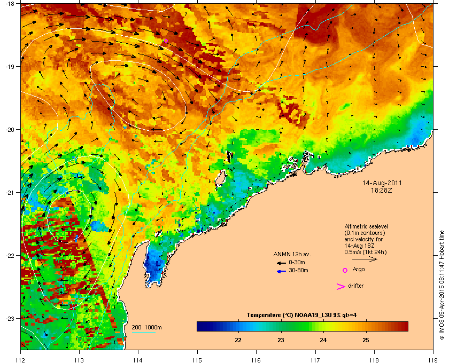Click the ANMN 12h av. label

pos(292,254)
